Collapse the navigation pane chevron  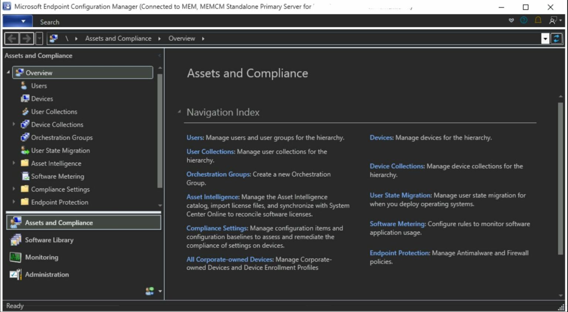click(x=159, y=56)
